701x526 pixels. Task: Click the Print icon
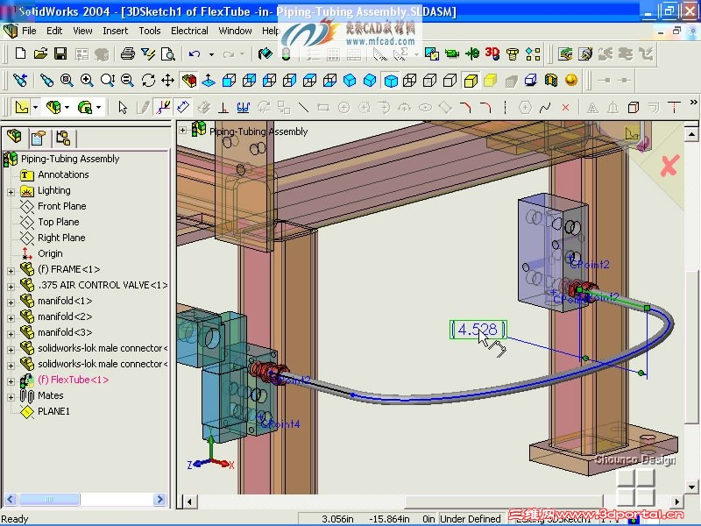coord(128,53)
